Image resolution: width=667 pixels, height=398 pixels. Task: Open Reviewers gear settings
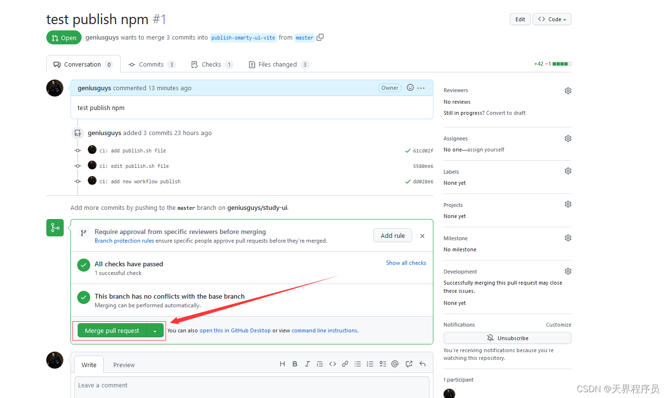click(568, 91)
